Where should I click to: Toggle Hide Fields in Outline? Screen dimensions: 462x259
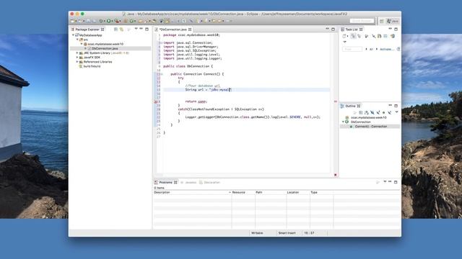(372, 112)
